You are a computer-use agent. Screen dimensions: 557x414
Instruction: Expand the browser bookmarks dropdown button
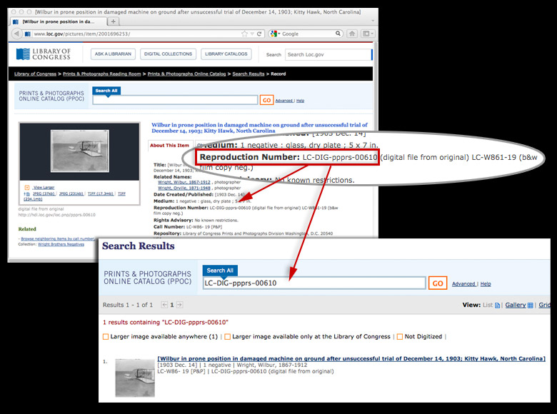pyautogui.click(x=367, y=34)
